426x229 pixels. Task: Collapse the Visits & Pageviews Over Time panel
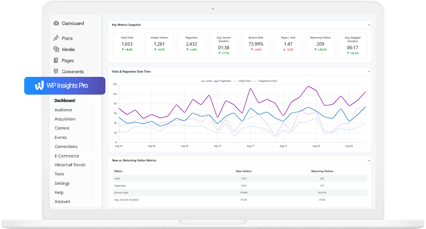point(369,71)
